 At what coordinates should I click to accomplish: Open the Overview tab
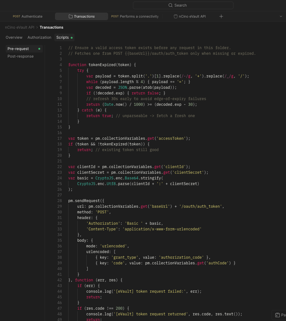(x=14, y=37)
